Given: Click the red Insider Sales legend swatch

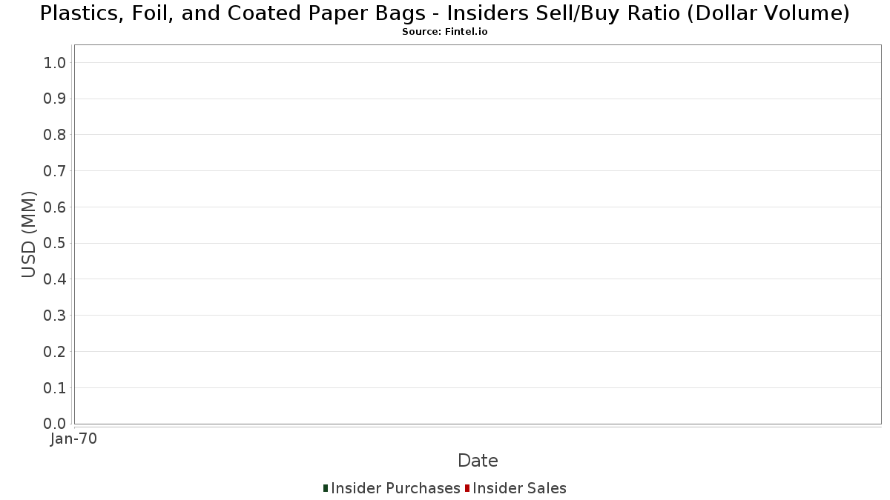Looking at the screenshot, I should tap(467, 488).
